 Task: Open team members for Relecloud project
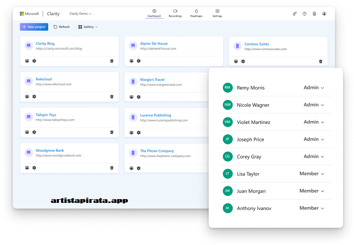pos(27,96)
